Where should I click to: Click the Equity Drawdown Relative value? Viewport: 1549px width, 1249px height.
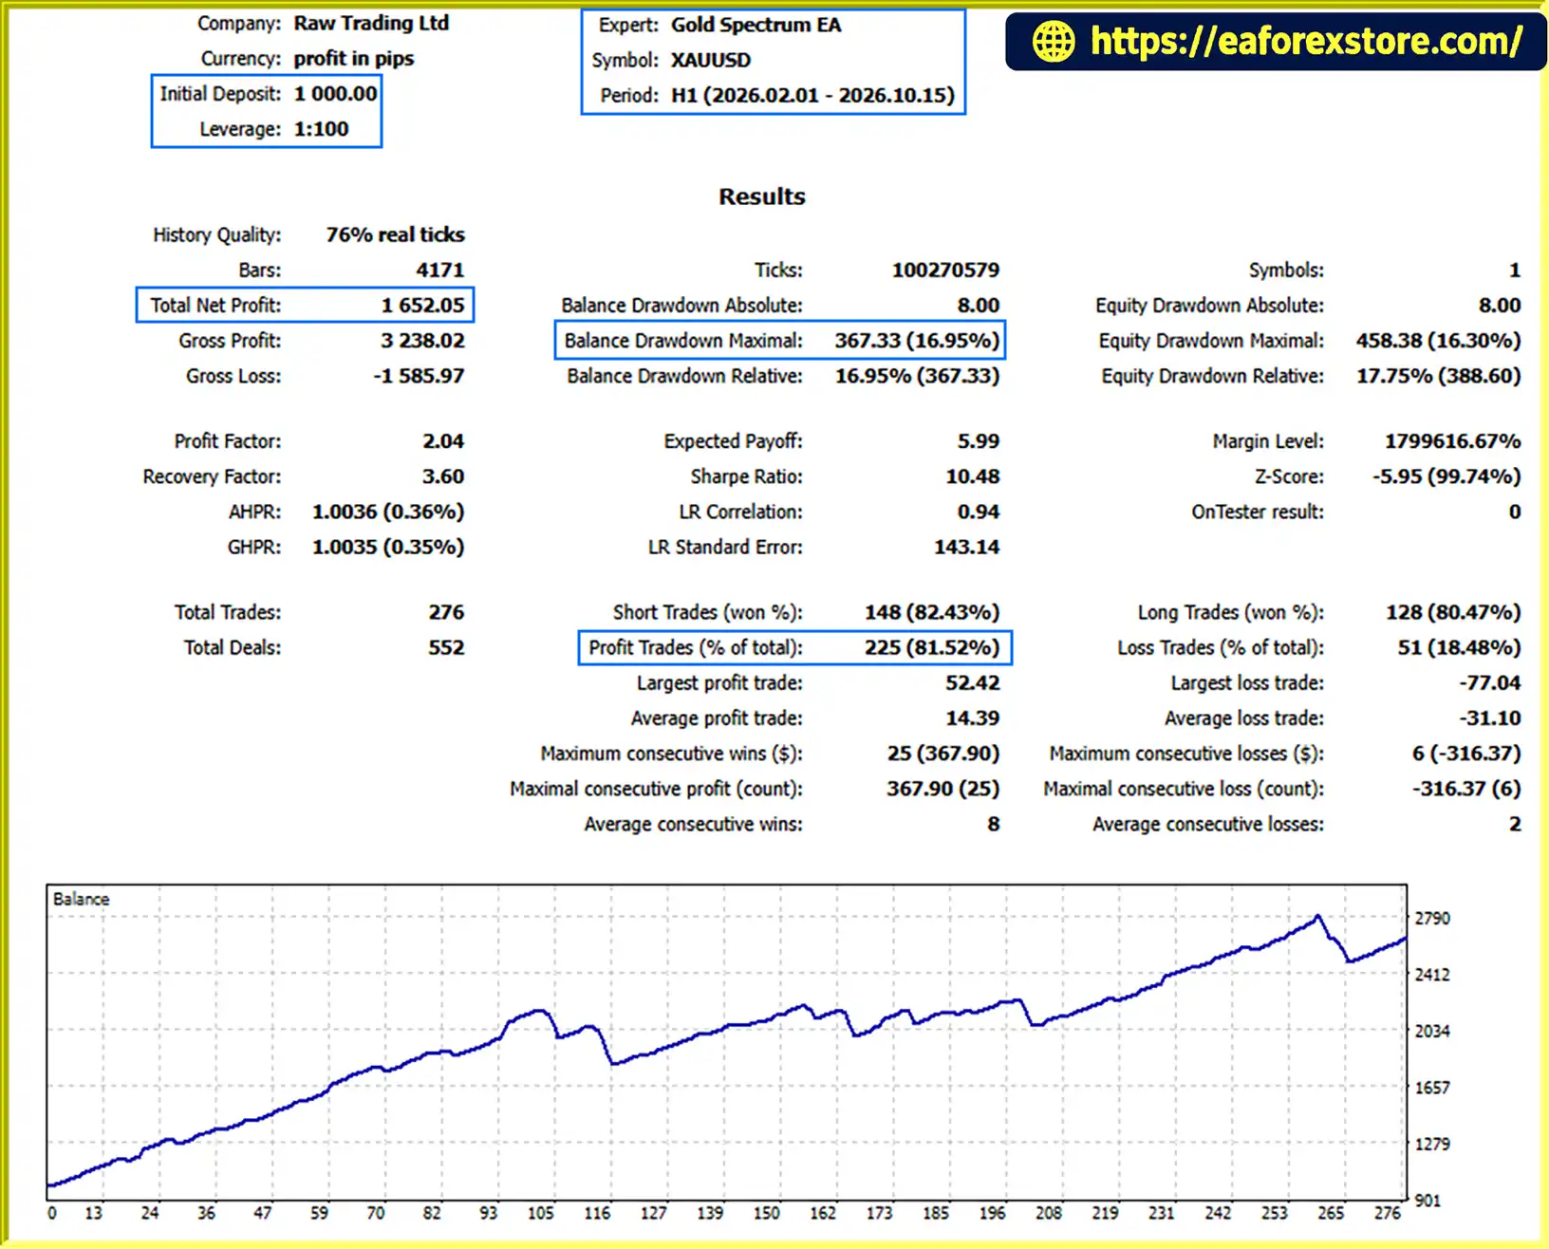click(1438, 376)
